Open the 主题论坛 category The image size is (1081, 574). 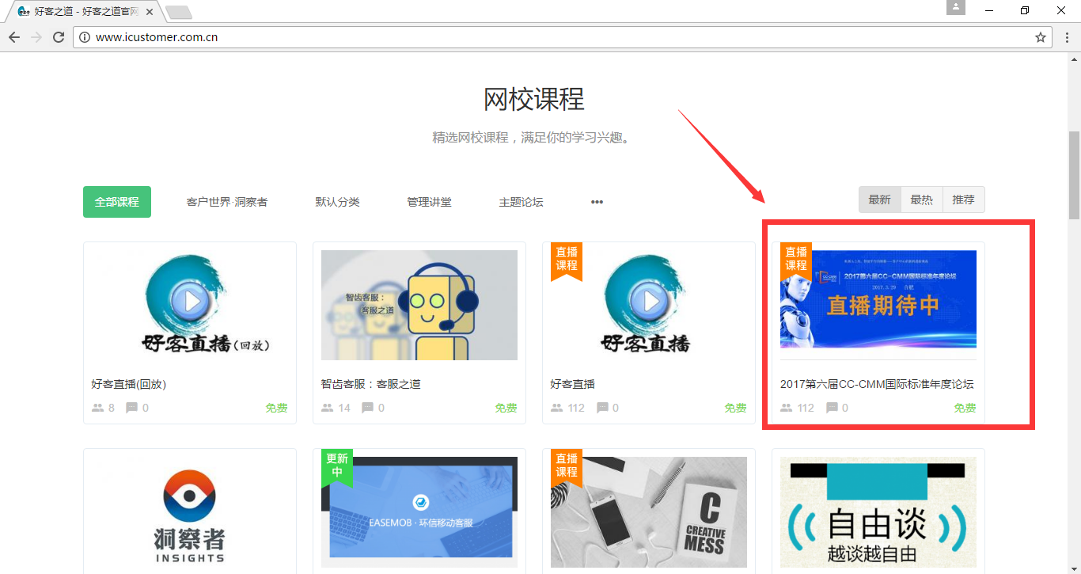[521, 202]
